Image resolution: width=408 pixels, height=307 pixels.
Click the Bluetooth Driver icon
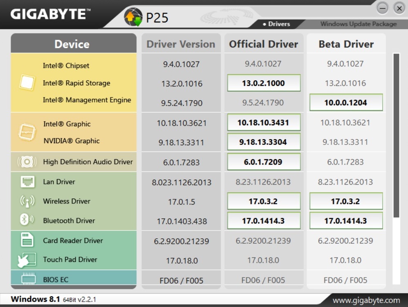[x=27, y=220]
